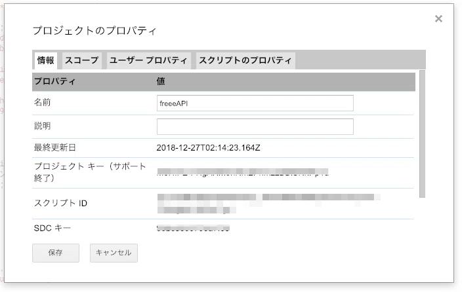Click the dialog's vertical scrollbar thumb
Viewport: 462px width, 292px height.
coord(422,134)
